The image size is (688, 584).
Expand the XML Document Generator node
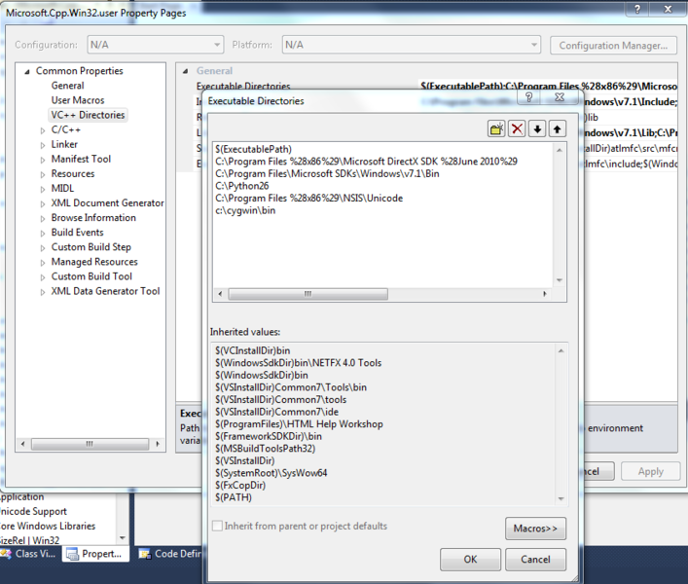(43, 204)
